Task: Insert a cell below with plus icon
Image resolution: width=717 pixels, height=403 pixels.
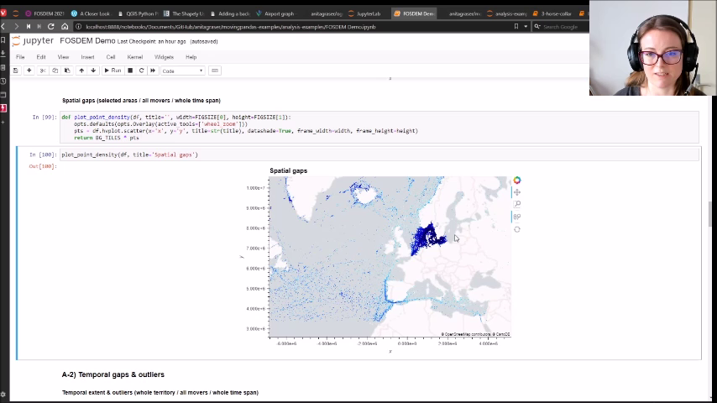Action: click(x=29, y=71)
